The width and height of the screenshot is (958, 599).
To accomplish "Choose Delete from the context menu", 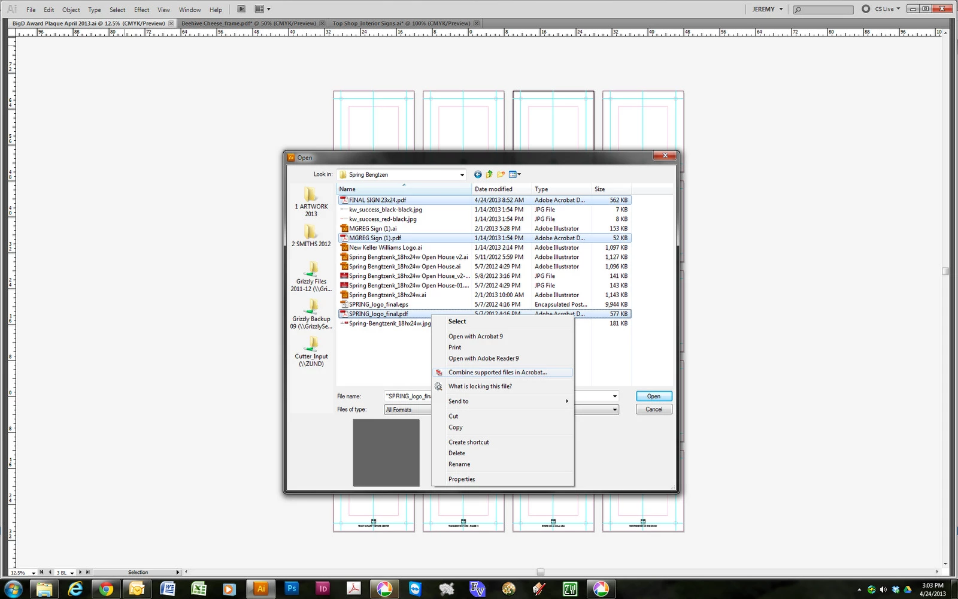I will tap(457, 453).
